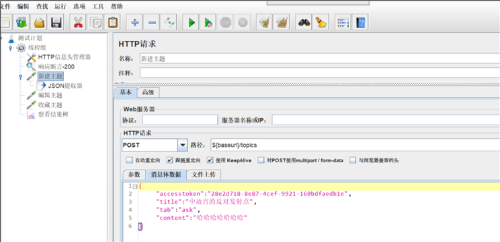The height and width of the screenshot is (242, 500).
Task: Select HTTP信息头管理器 in the tree
Action: 64,57
